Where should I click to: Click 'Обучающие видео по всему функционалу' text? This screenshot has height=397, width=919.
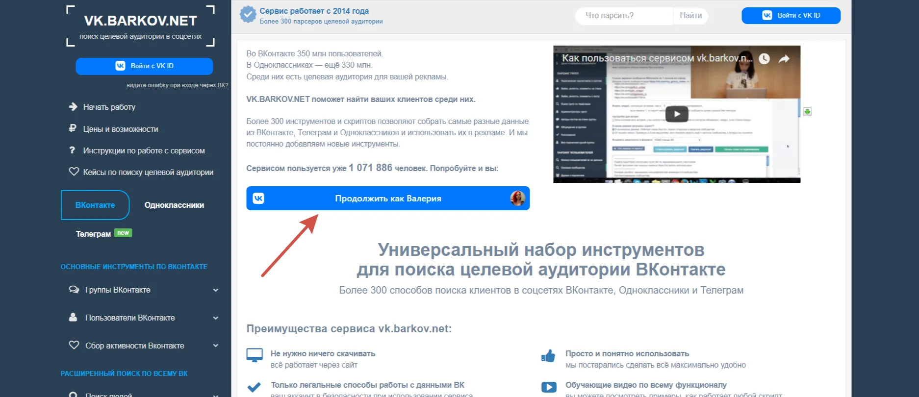(646, 385)
